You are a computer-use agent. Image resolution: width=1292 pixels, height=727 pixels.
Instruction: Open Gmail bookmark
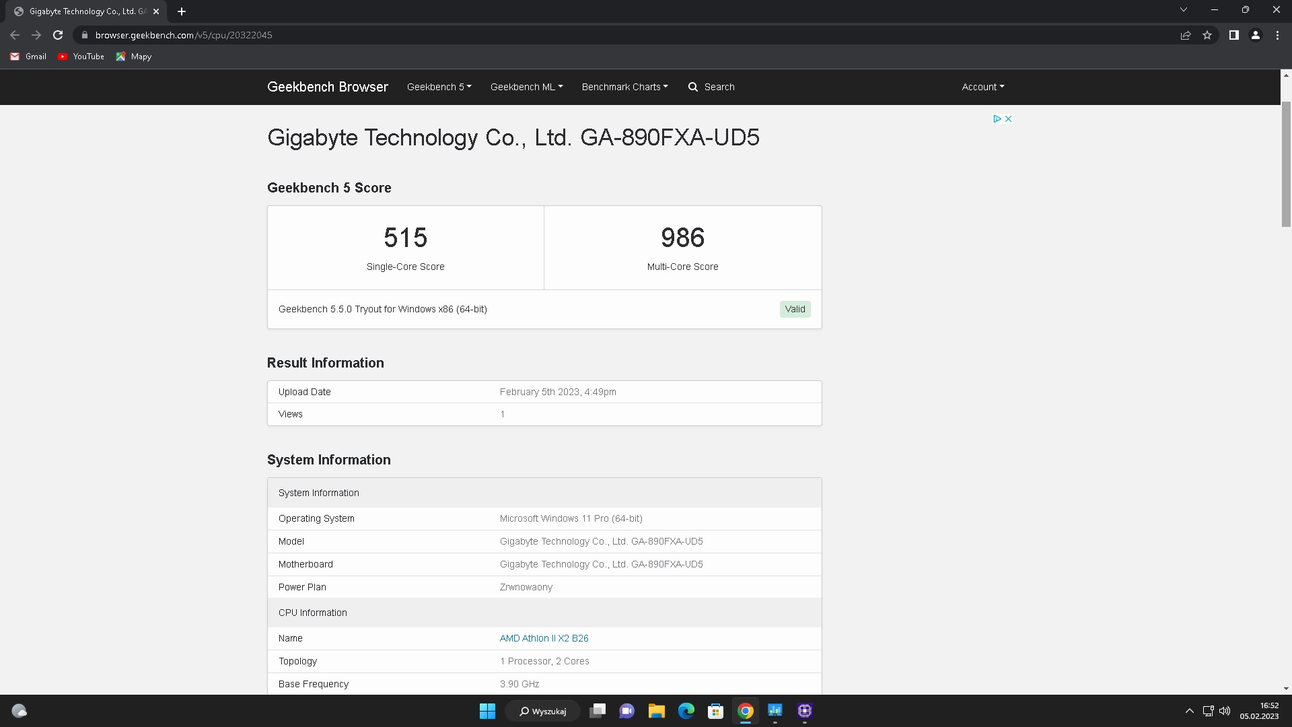tap(28, 57)
